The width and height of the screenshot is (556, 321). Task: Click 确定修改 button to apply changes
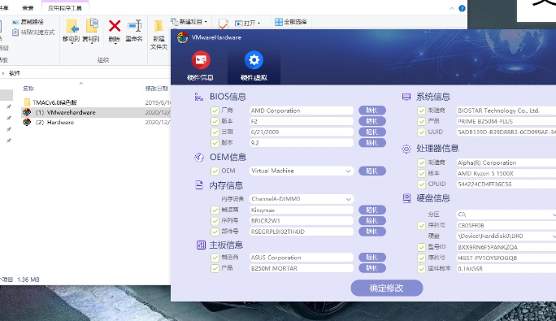(x=387, y=288)
